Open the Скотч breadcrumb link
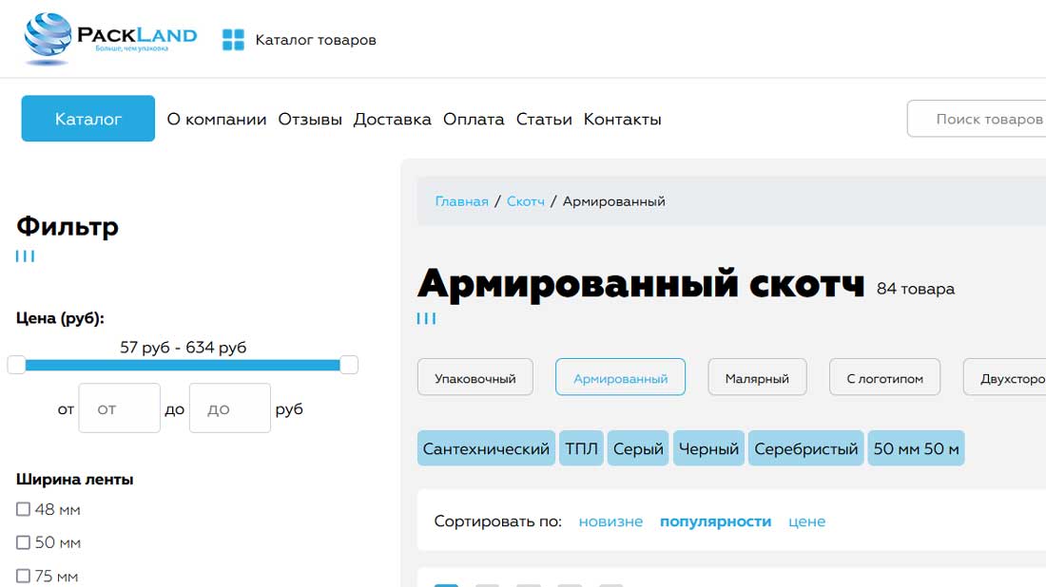The width and height of the screenshot is (1046, 587). pos(527,200)
